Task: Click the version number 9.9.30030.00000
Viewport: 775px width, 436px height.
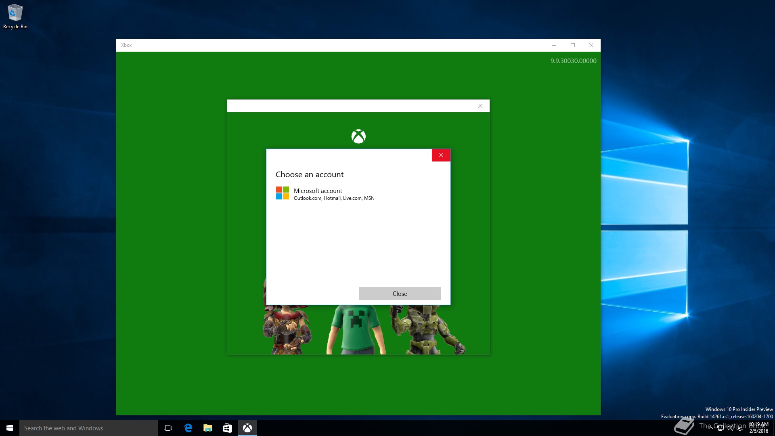Action: [573, 61]
